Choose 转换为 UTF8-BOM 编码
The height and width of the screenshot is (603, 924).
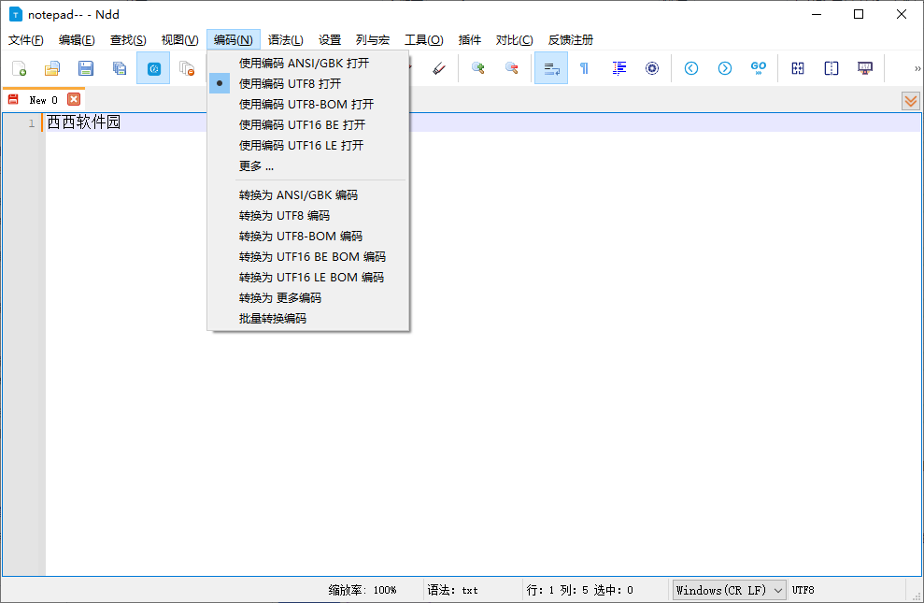pyautogui.click(x=308, y=237)
